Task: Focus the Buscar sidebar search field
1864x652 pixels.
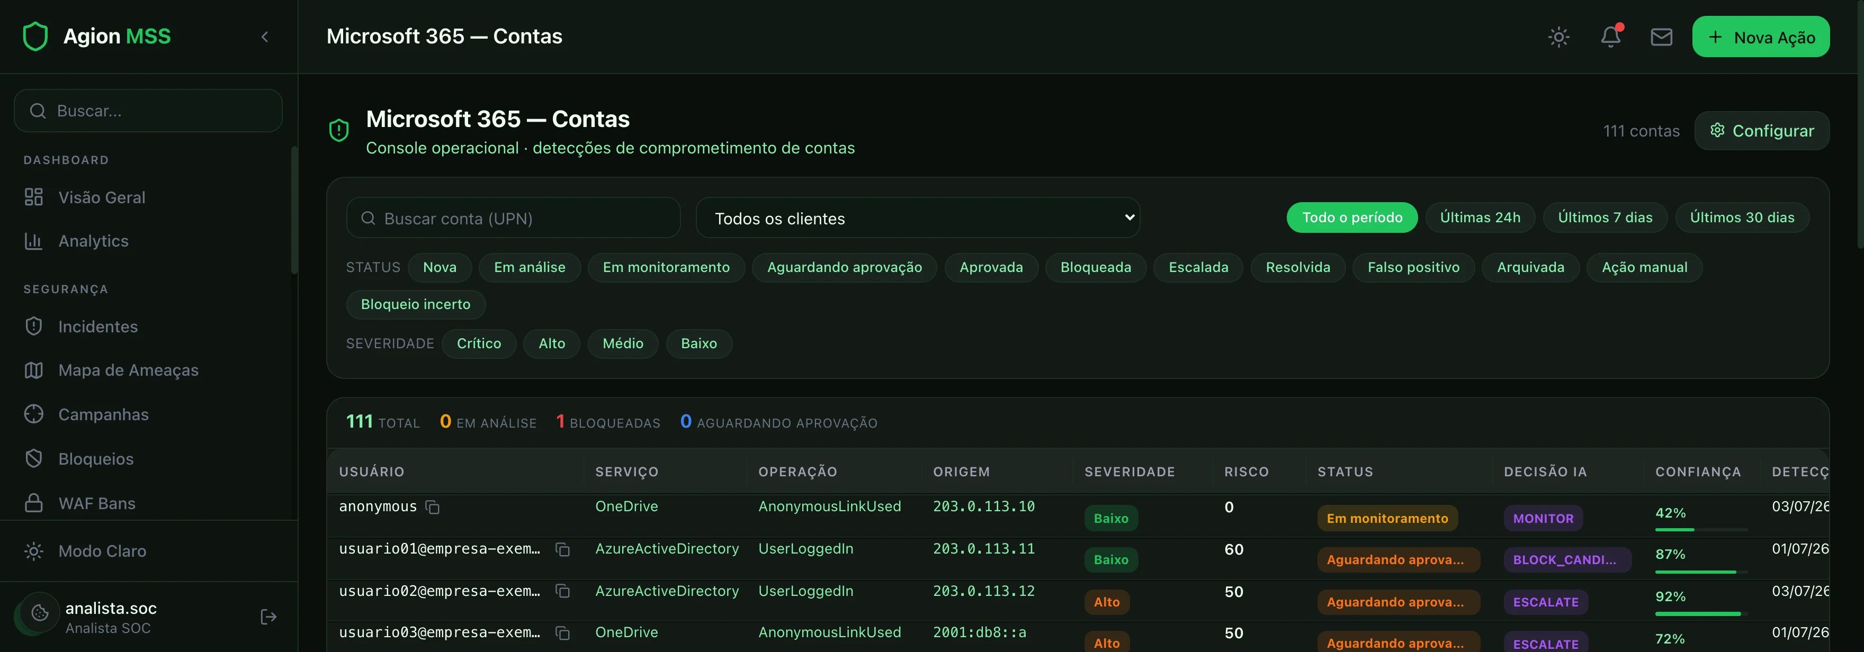Action: click(x=148, y=111)
